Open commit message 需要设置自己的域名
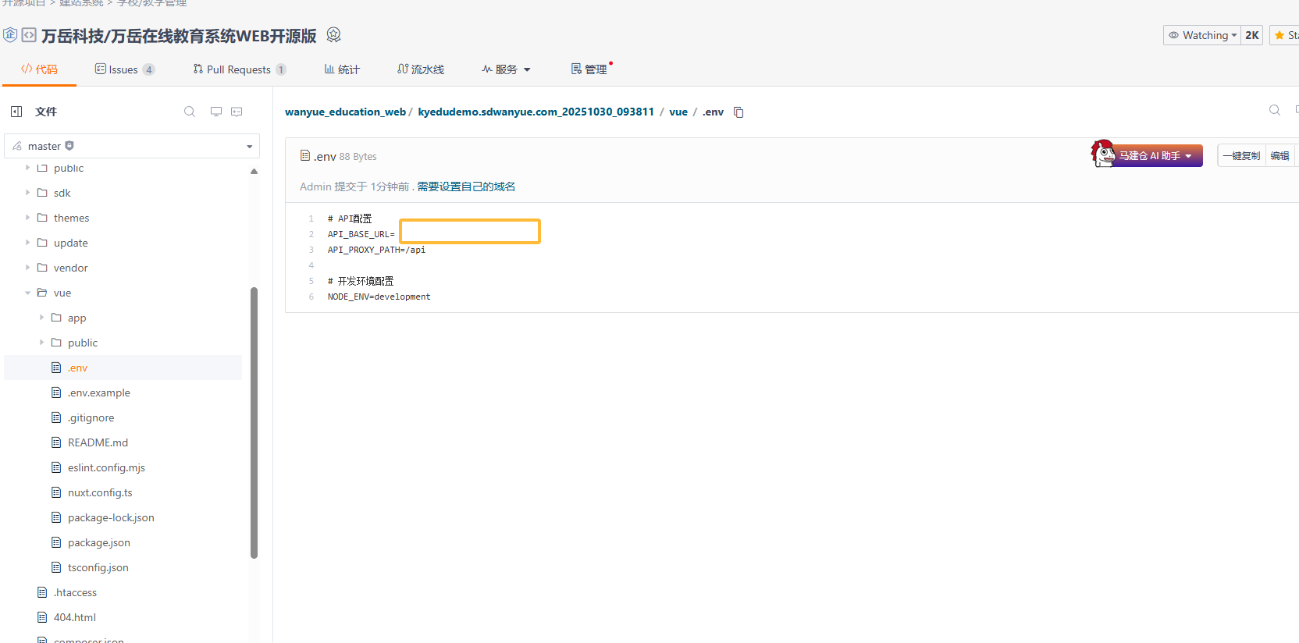 (466, 187)
